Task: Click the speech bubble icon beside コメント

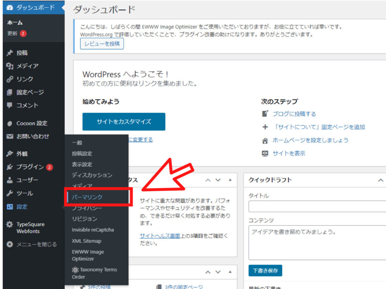Action: tap(9, 105)
